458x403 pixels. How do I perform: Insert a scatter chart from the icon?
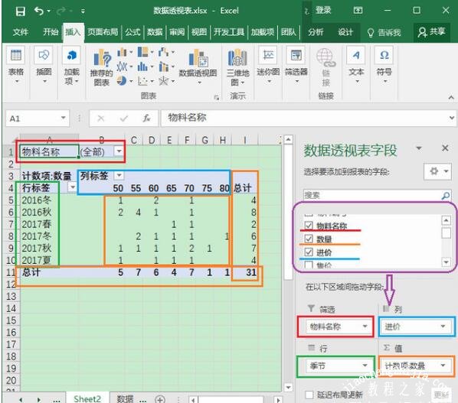[x=142, y=81]
